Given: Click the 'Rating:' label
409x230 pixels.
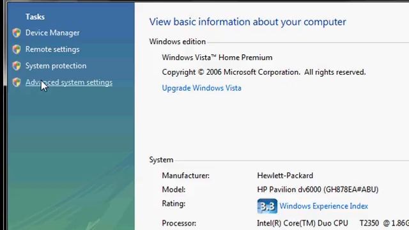Looking at the screenshot, I should tap(174, 203).
